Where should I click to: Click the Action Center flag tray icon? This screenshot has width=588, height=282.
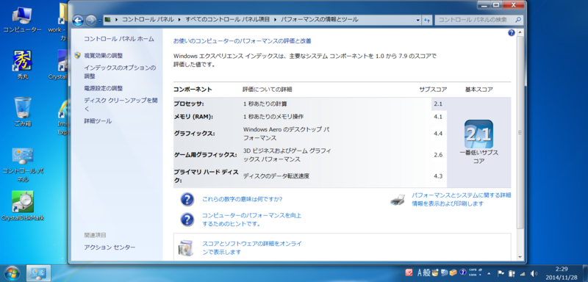coord(501,273)
